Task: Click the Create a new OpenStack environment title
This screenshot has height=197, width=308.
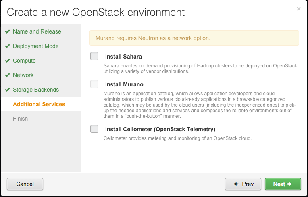Action: click(x=96, y=12)
